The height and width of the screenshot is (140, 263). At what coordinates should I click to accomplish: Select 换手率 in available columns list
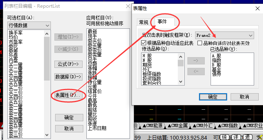click(15, 32)
